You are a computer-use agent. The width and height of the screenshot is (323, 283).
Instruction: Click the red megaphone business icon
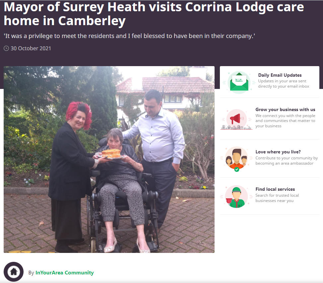236,119
